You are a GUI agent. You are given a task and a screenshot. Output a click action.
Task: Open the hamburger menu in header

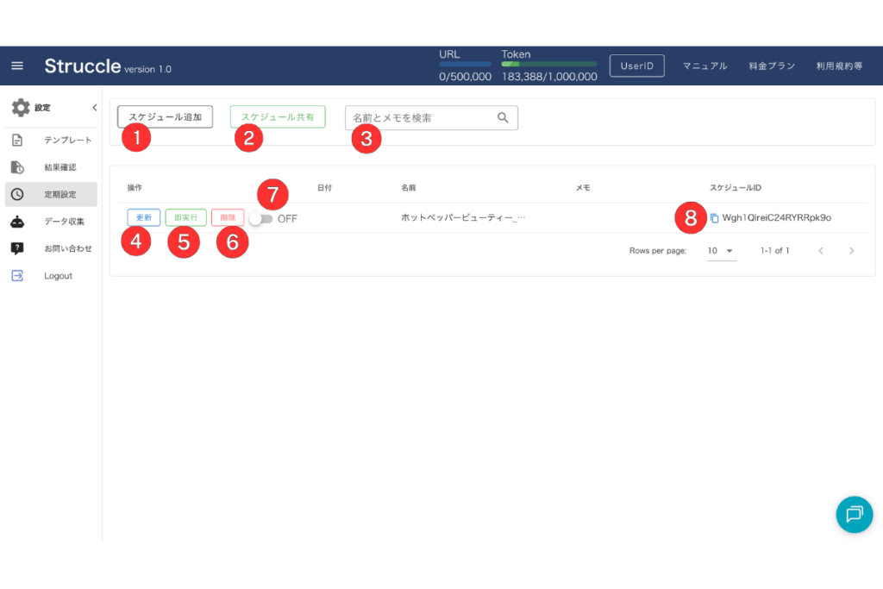click(17, 66)
